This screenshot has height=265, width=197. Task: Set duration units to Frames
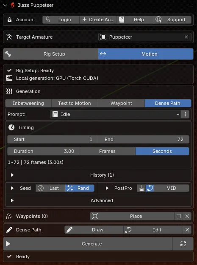[x=108, y=151]
